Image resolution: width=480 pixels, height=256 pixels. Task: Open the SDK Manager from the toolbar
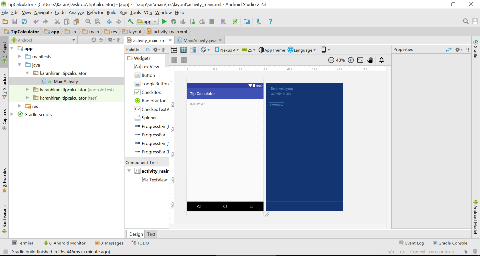click(259, 22)
